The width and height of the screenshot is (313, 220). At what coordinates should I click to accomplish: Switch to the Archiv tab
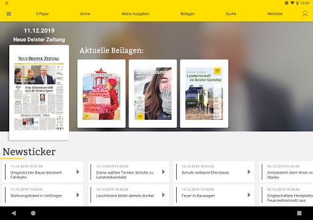[85, 14]
